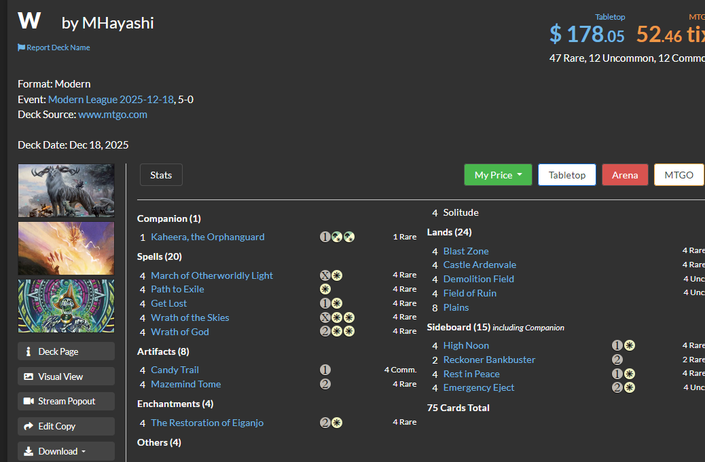Open the Castle Ardenvale land link
The image size is (705, 462).
click(480, 265)
